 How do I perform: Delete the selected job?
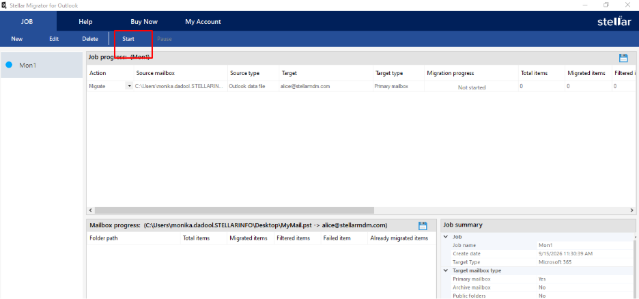click(x=90, y=39)
